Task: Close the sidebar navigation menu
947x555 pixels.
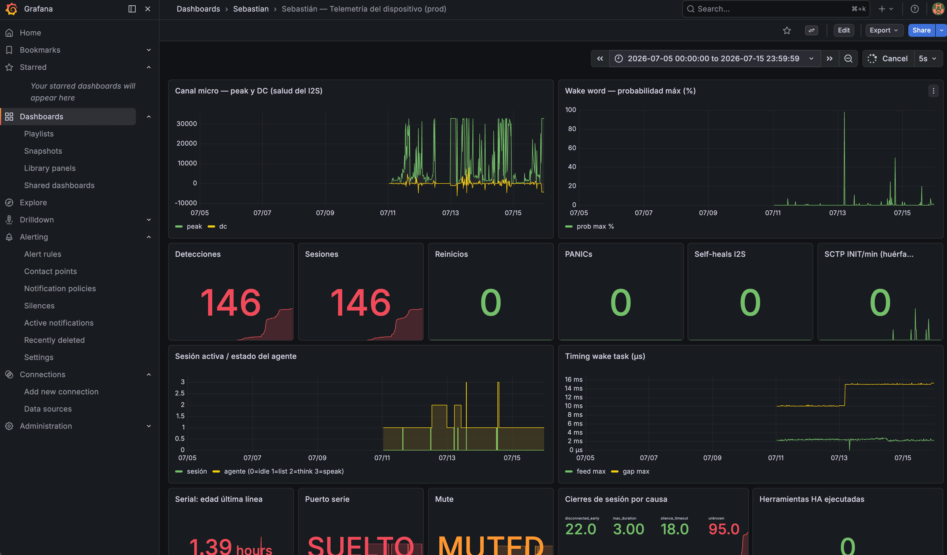Action: [x=148, y=9]
